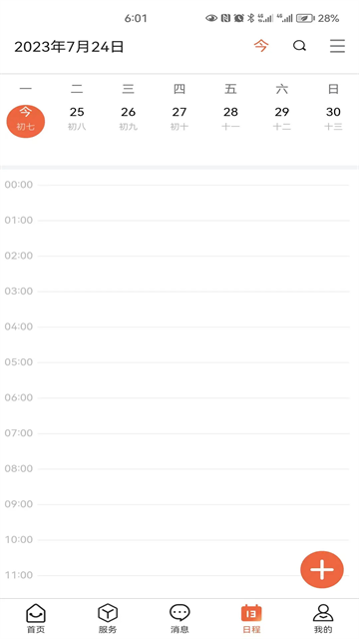Jump to today via 今 icon
The image size is (359, 639).
click(x=261, y=46)
